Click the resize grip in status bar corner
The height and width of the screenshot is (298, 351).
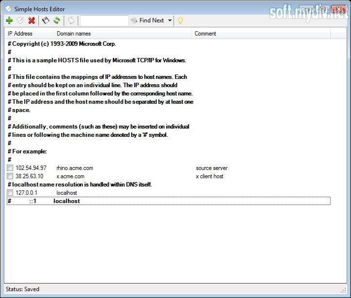[343, 290]
